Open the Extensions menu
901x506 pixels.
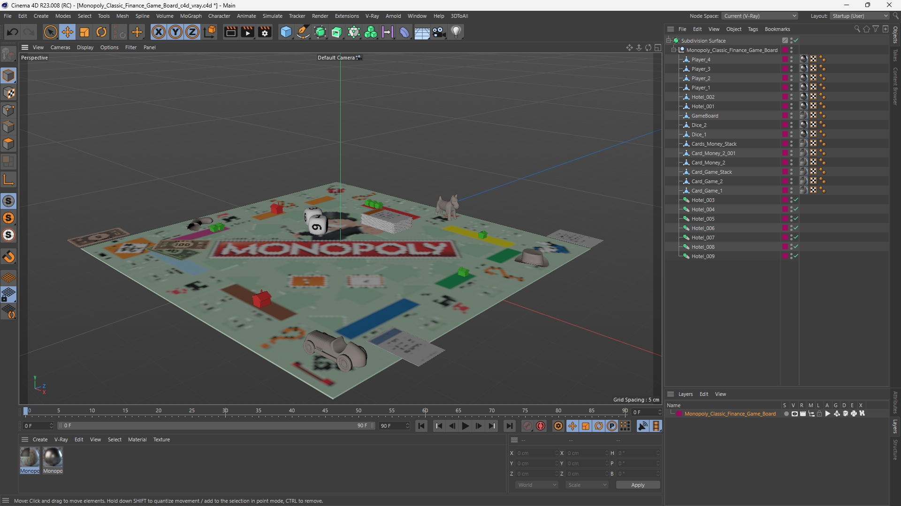[x=347, y=16]
